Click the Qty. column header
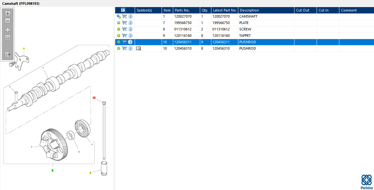 [206, 10]
